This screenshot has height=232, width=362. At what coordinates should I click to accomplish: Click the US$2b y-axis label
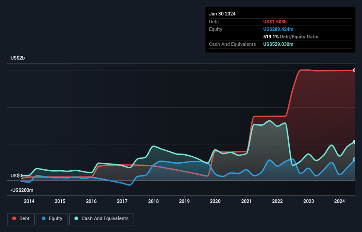pyautogui.click(x=18, y=58)
